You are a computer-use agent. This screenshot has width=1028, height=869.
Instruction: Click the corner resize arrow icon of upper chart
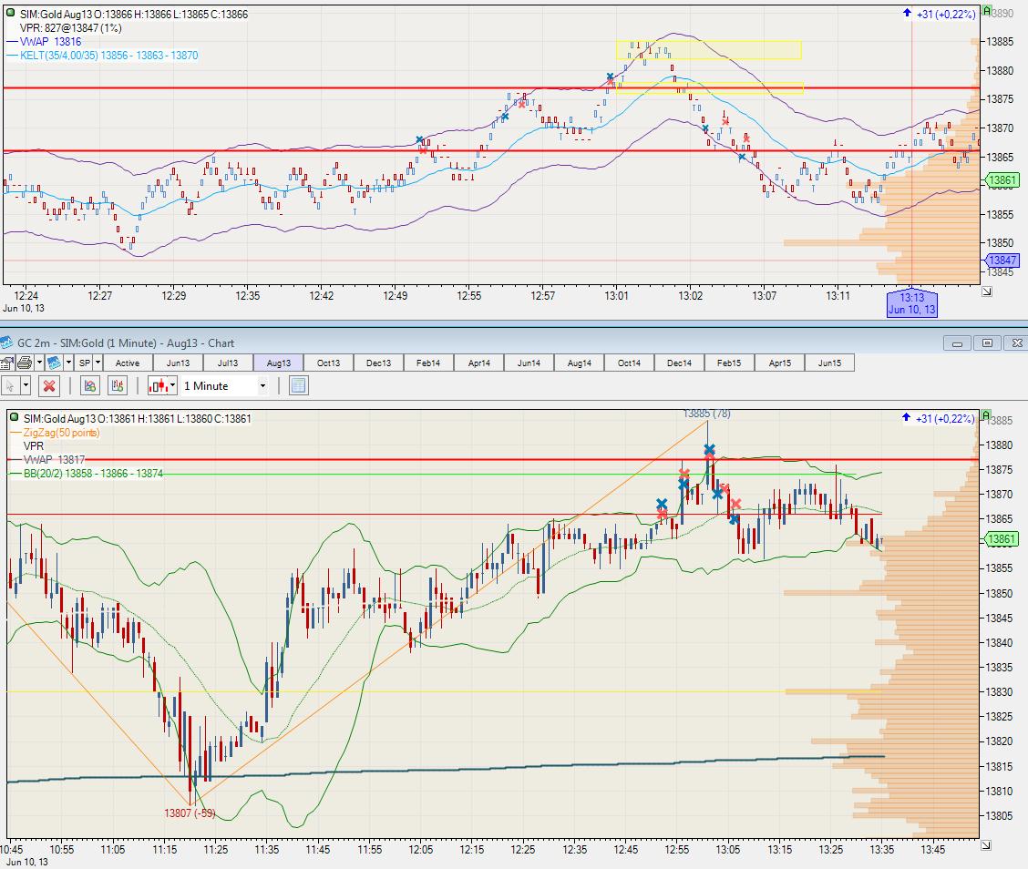click(986, 291)
